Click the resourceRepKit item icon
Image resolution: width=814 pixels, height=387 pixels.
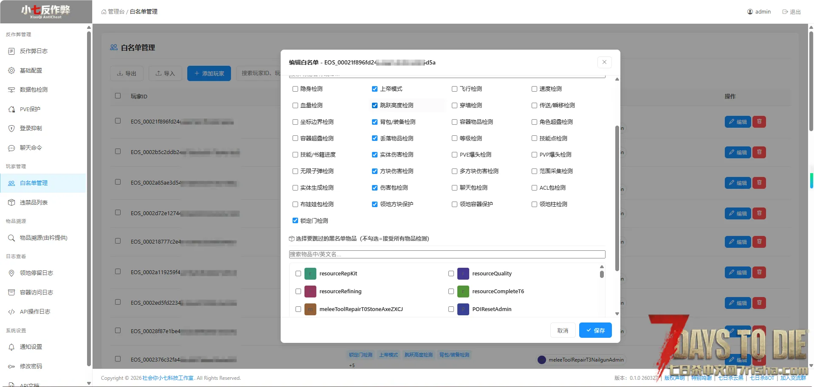[x=310, y=274]
